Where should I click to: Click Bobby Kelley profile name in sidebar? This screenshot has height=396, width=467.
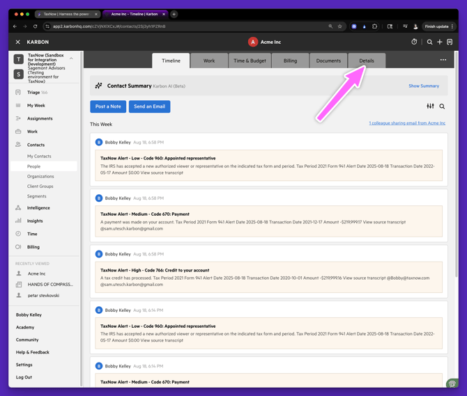point(29,315)
